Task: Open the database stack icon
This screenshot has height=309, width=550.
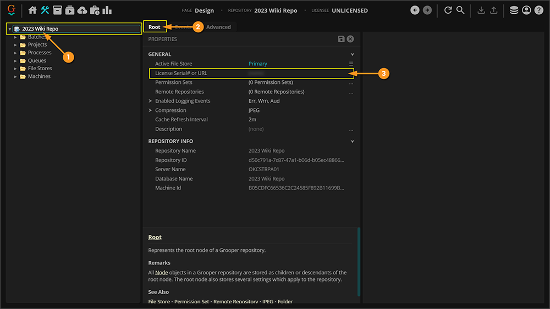Action: [x=514, y=10]
